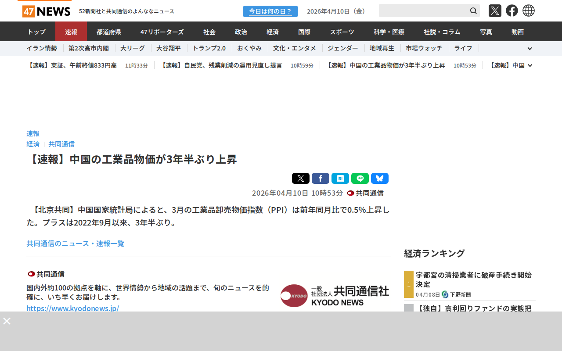Open the X (Twitter) header icon
This screenshot has height=351, width=562.
(x=495, y=11)
